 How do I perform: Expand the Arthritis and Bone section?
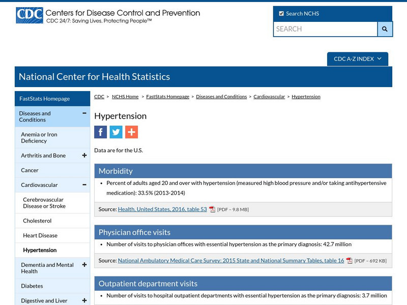pyautogui.click(x=83, y=155)
